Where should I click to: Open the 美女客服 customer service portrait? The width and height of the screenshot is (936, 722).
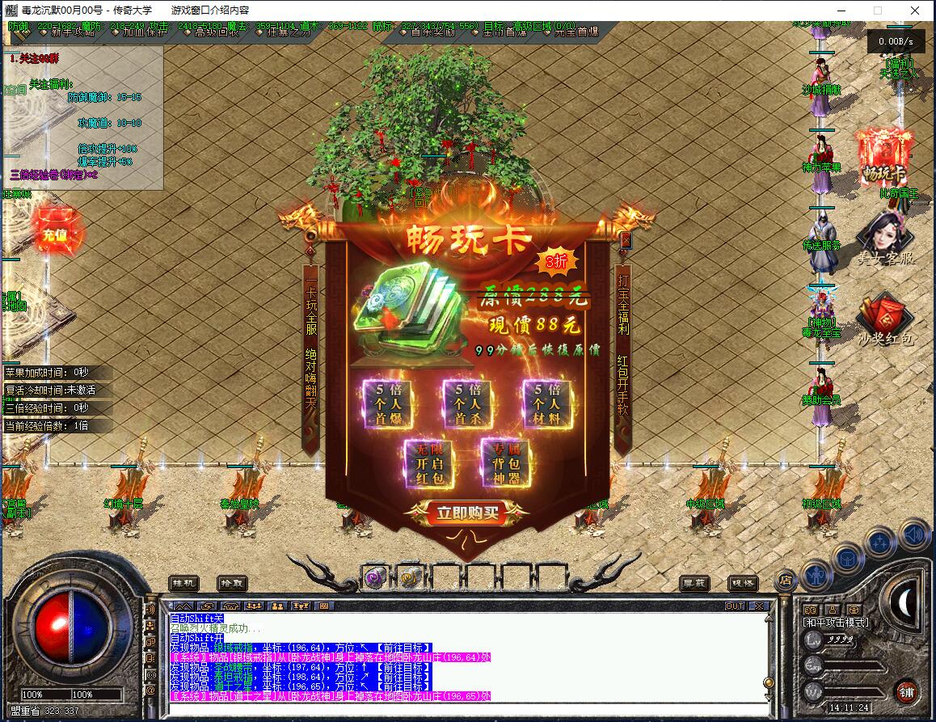coord(884,238)
